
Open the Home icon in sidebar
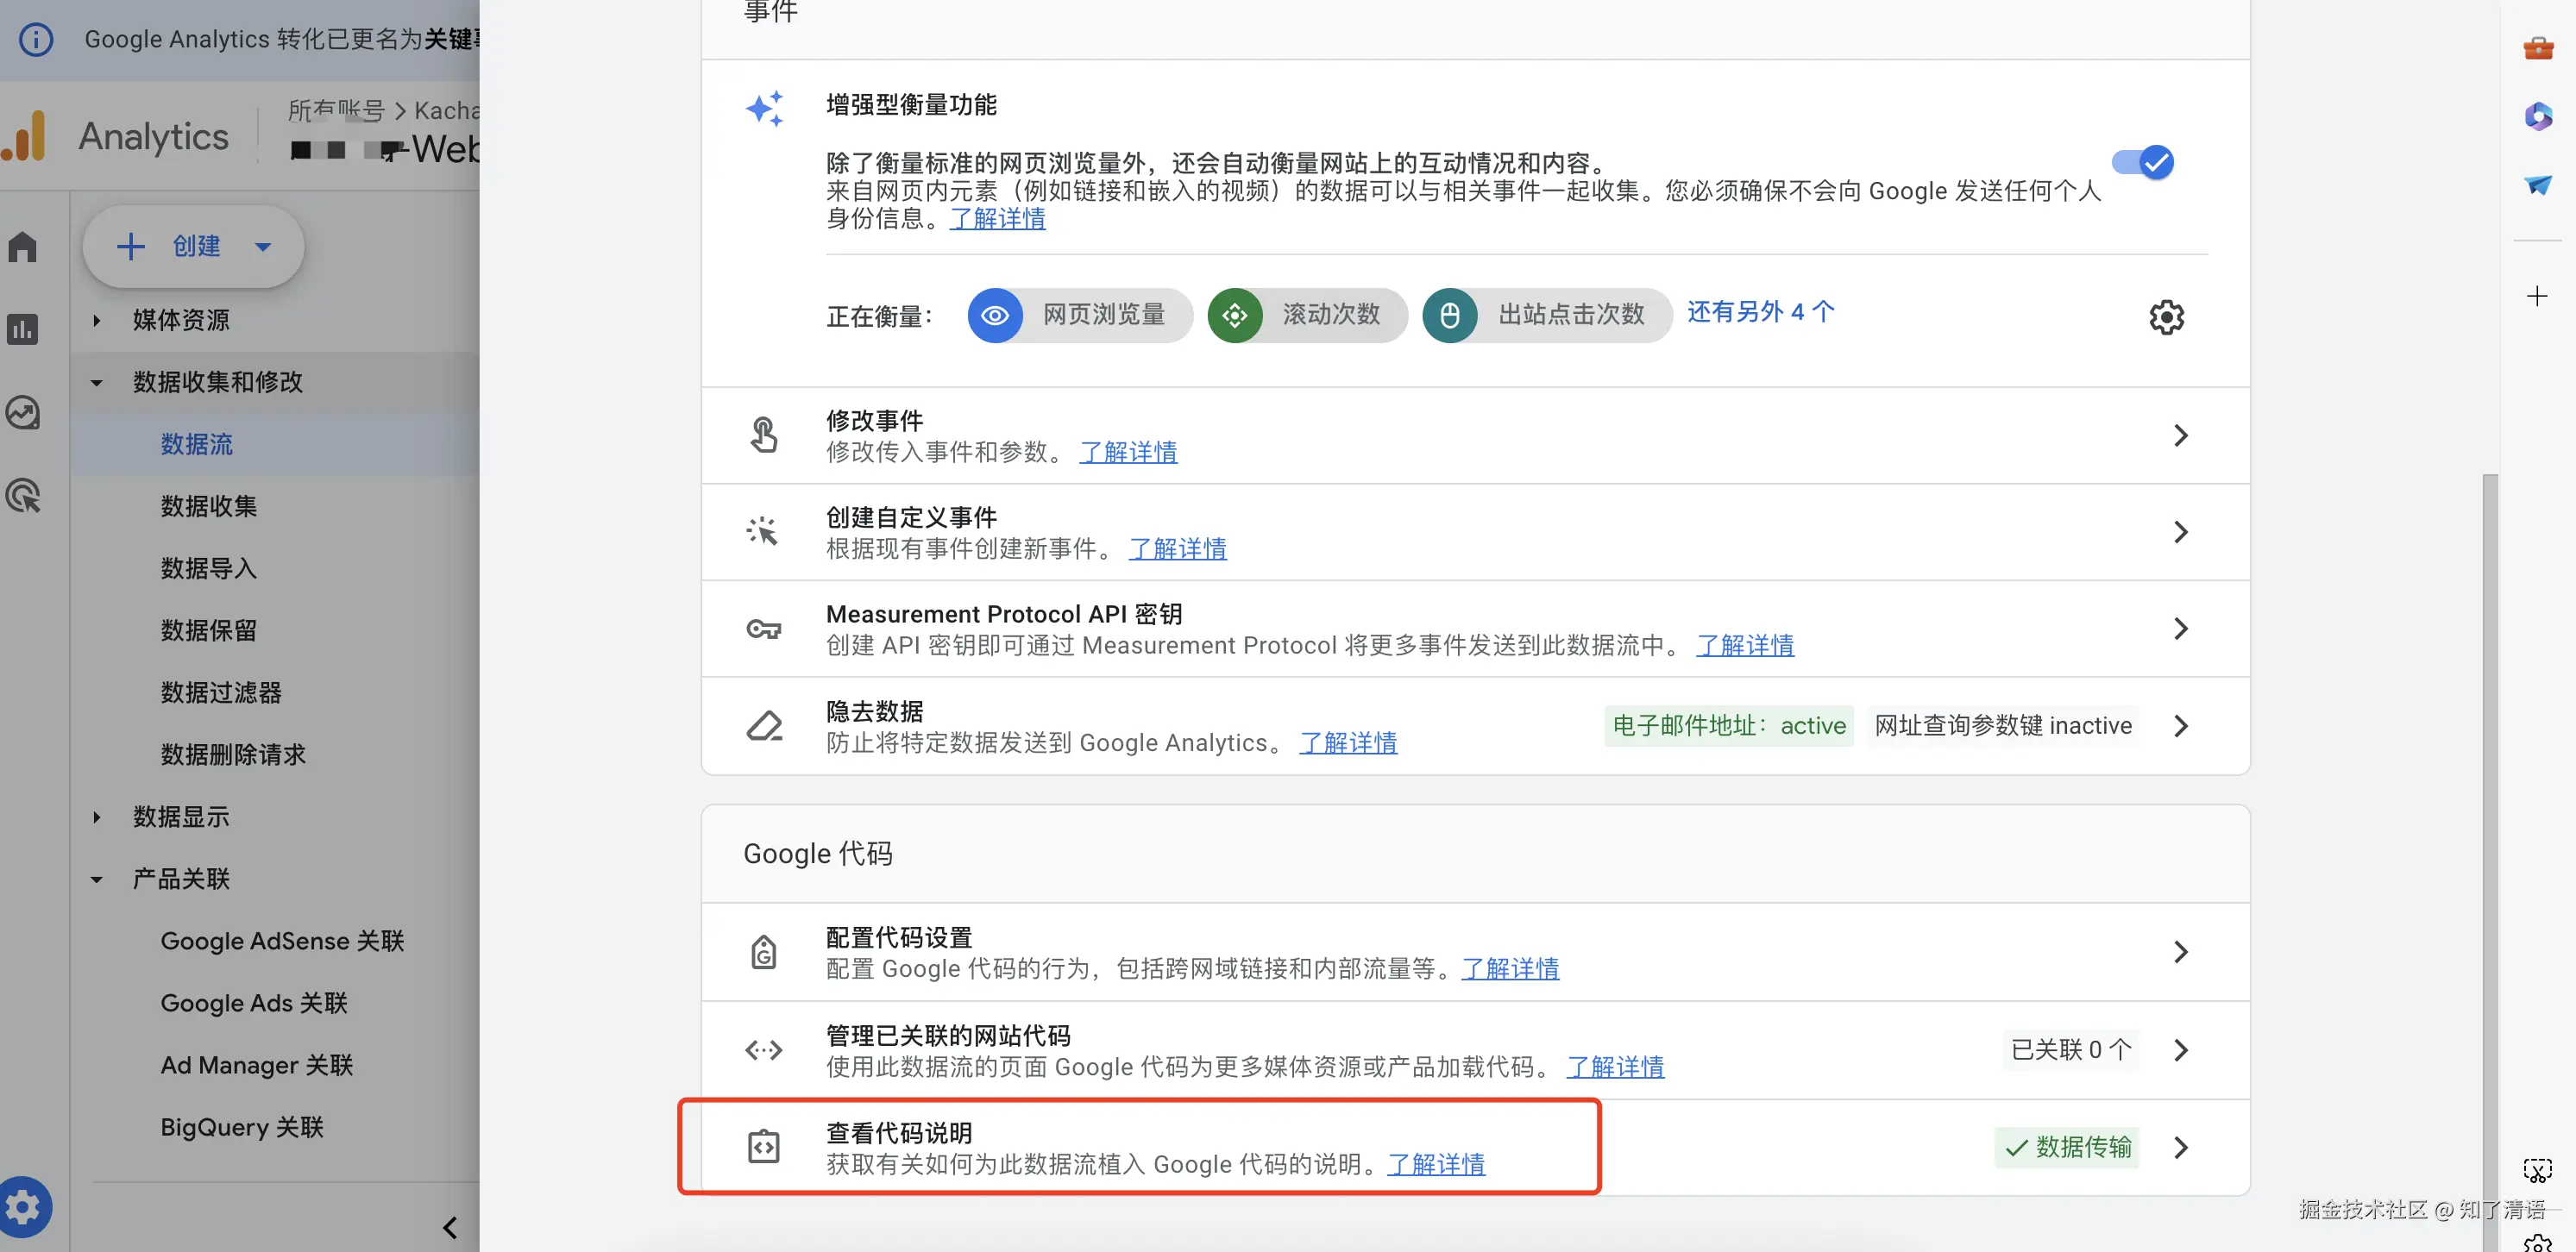[23, 247]
